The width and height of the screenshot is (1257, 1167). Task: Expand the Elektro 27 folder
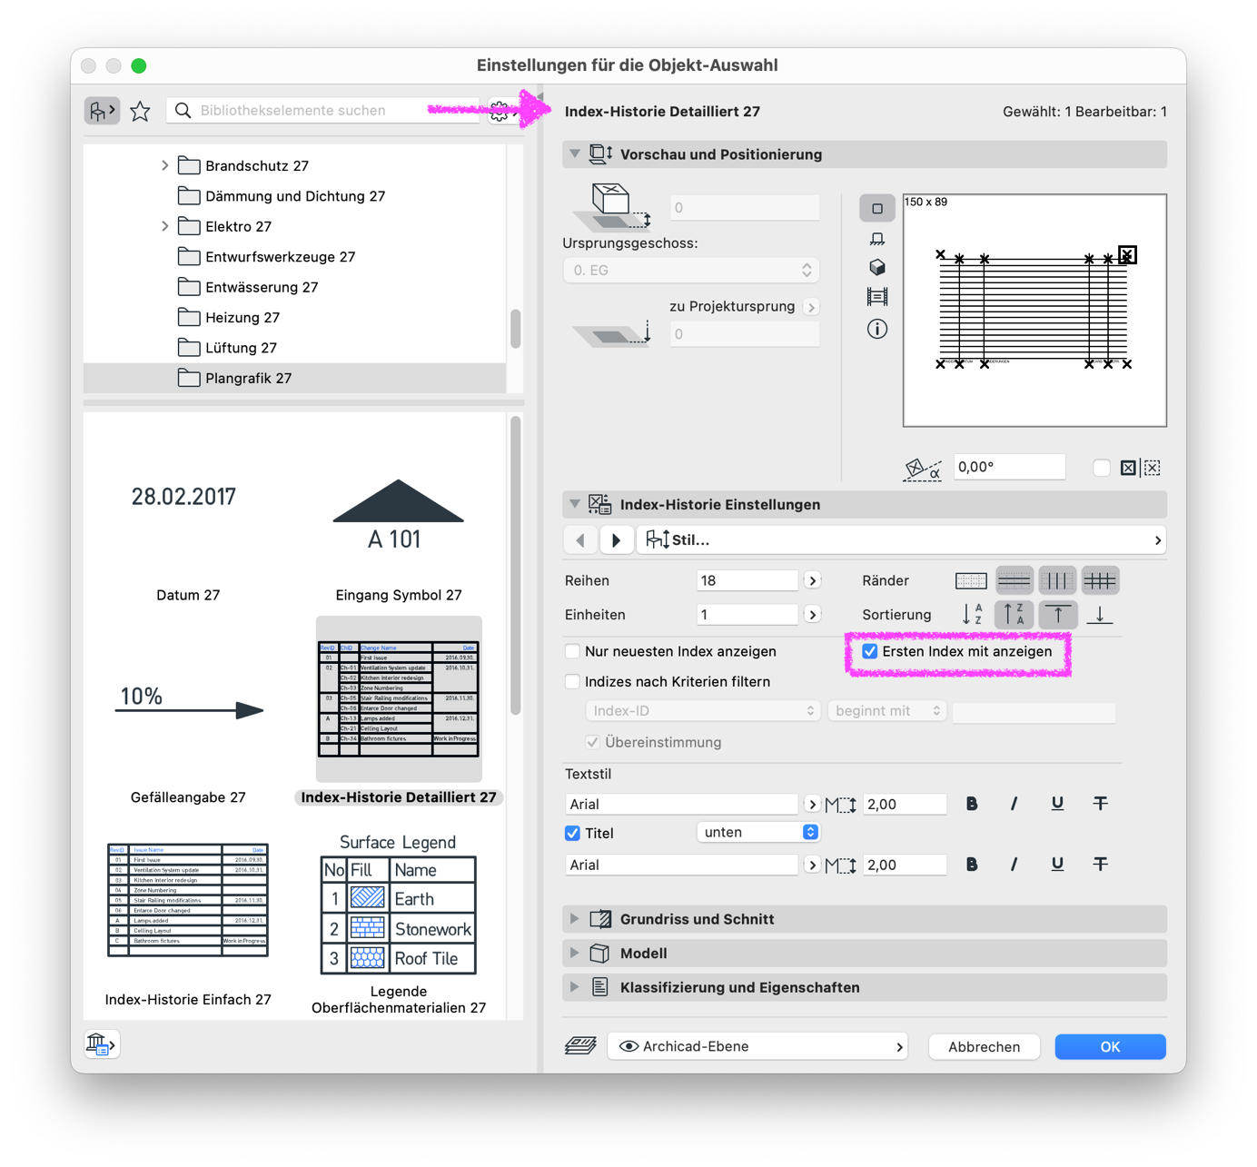coord(164,226)
